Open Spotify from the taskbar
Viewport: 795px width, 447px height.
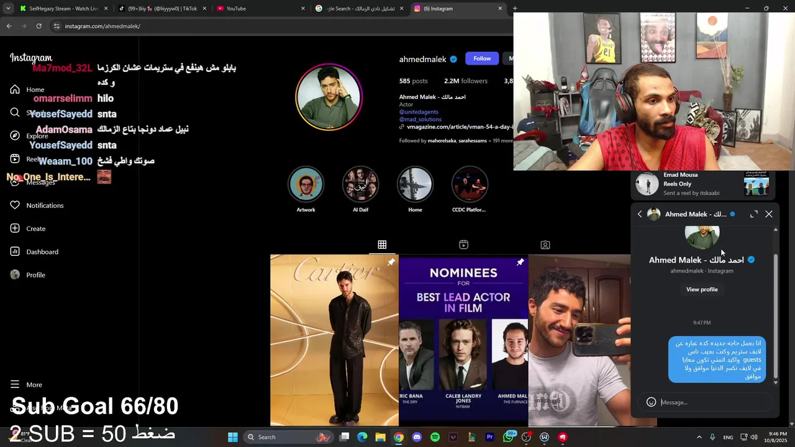point(435,437)
